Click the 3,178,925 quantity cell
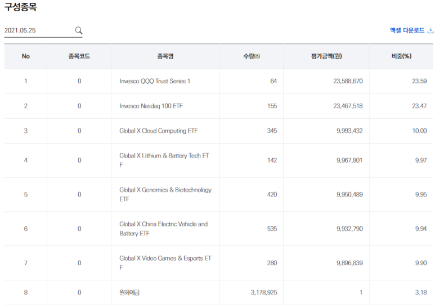Viewport: 435px width, 308px height. (x=264, y=292)
